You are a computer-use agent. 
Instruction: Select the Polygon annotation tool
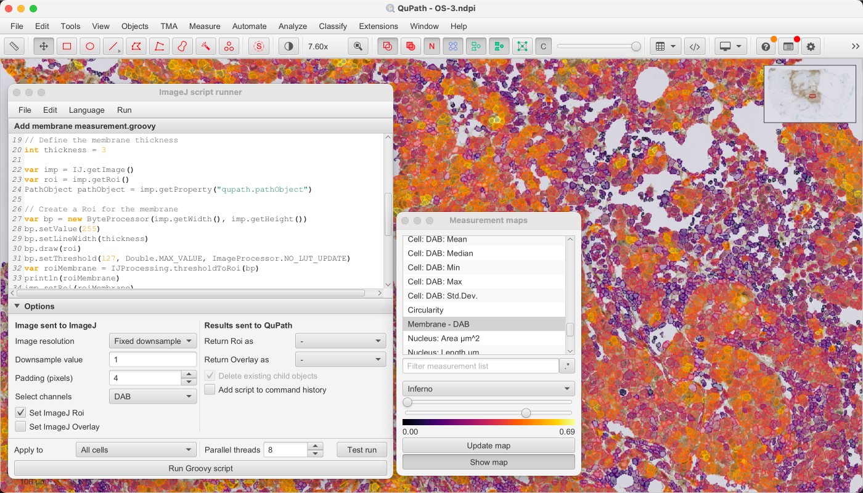[x=136, y=46]
